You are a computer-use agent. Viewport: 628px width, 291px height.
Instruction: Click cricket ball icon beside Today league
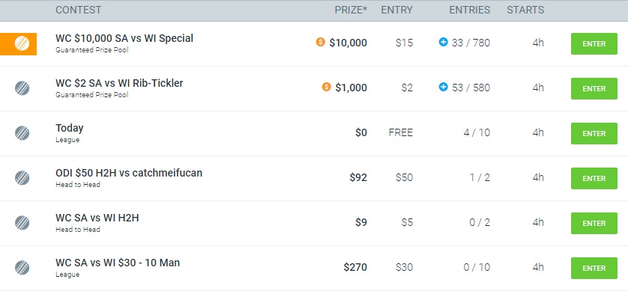tap(22, 132)
